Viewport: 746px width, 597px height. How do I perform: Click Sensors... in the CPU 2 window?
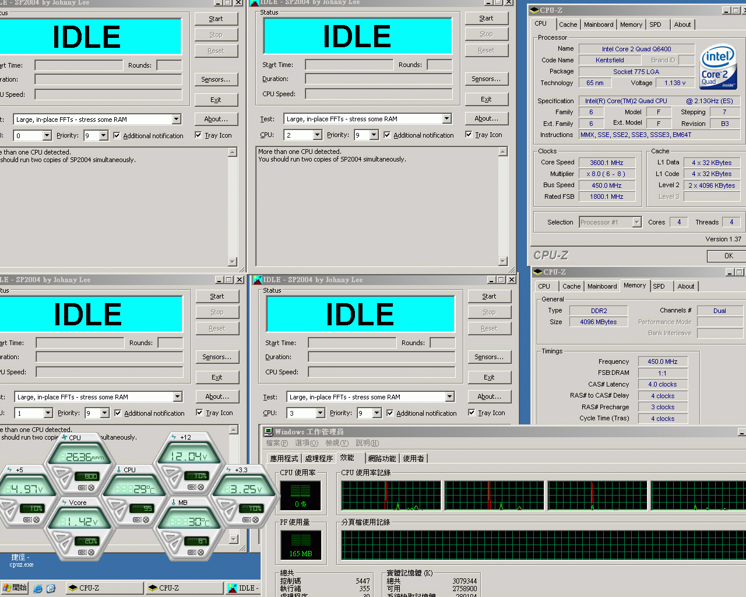486,79
